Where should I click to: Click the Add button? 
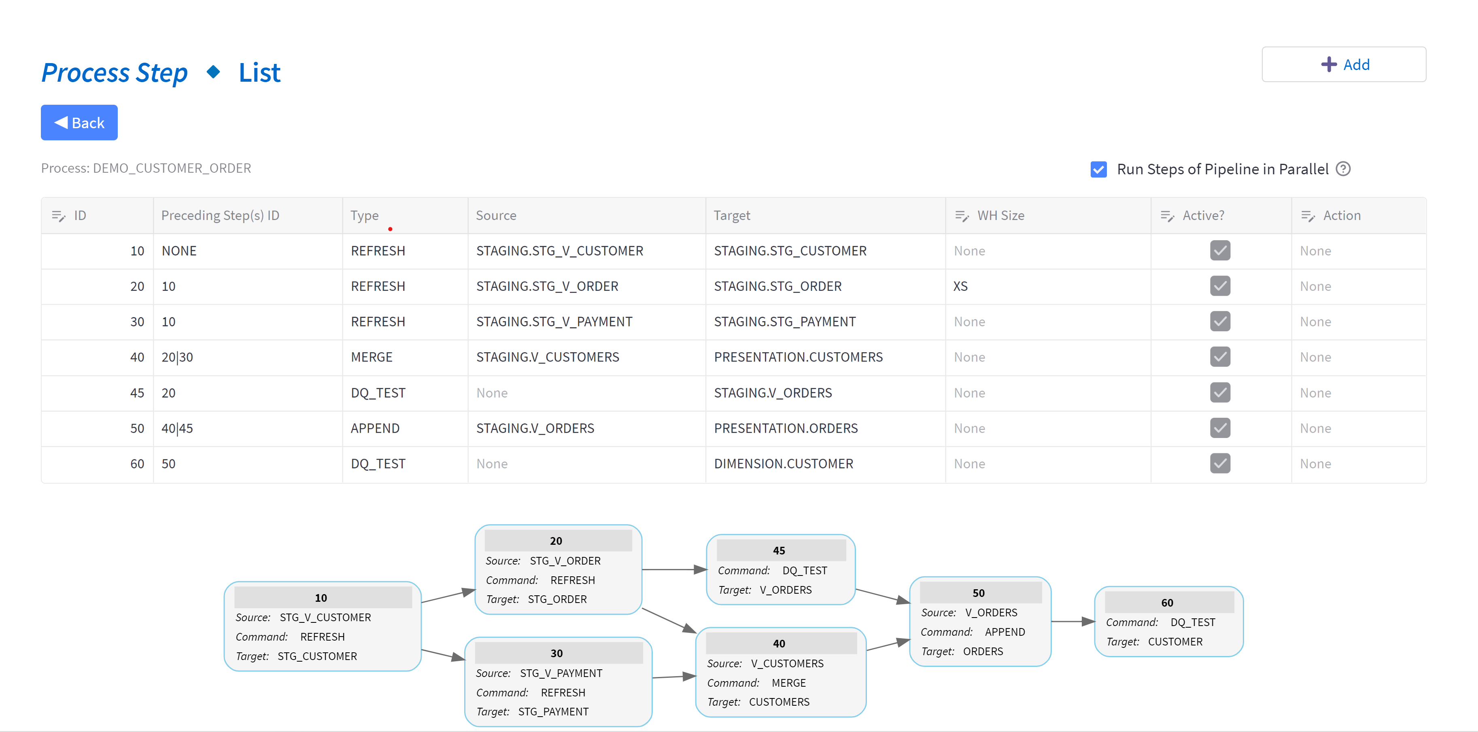[x=1344, y=64]
